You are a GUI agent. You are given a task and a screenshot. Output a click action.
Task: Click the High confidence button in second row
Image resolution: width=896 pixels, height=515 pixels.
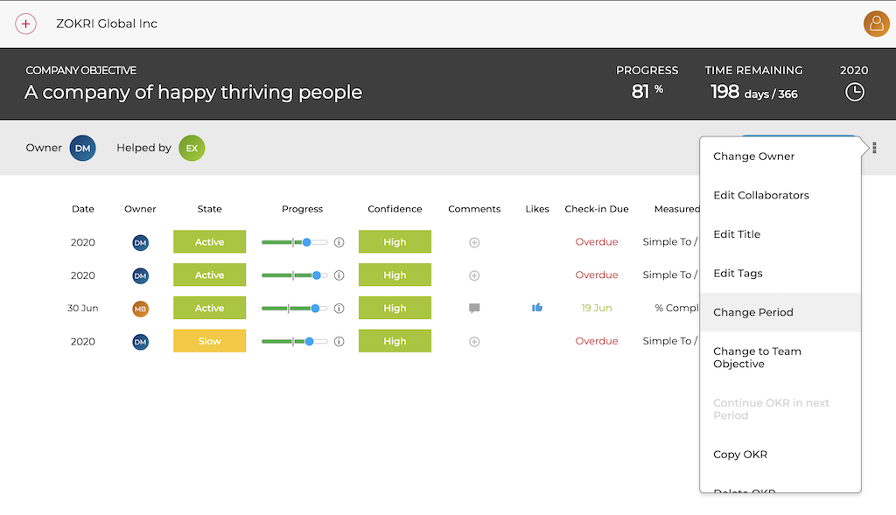coord(395,275)
